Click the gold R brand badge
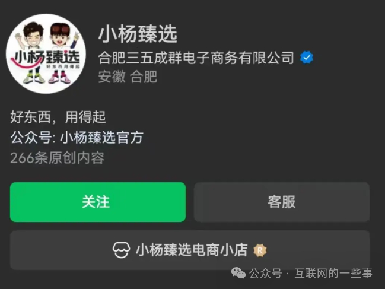The height and width of the screenshot is (289, 385). point(260,250)
